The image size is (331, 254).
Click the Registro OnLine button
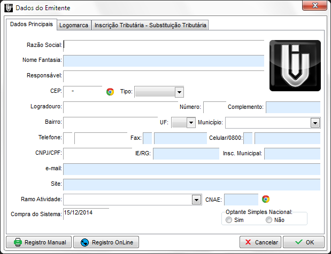pyautogui.click(x=106, y=242)
